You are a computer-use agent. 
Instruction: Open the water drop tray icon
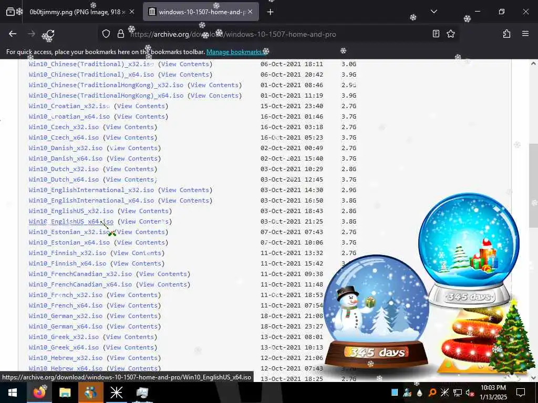pos(419,393)
